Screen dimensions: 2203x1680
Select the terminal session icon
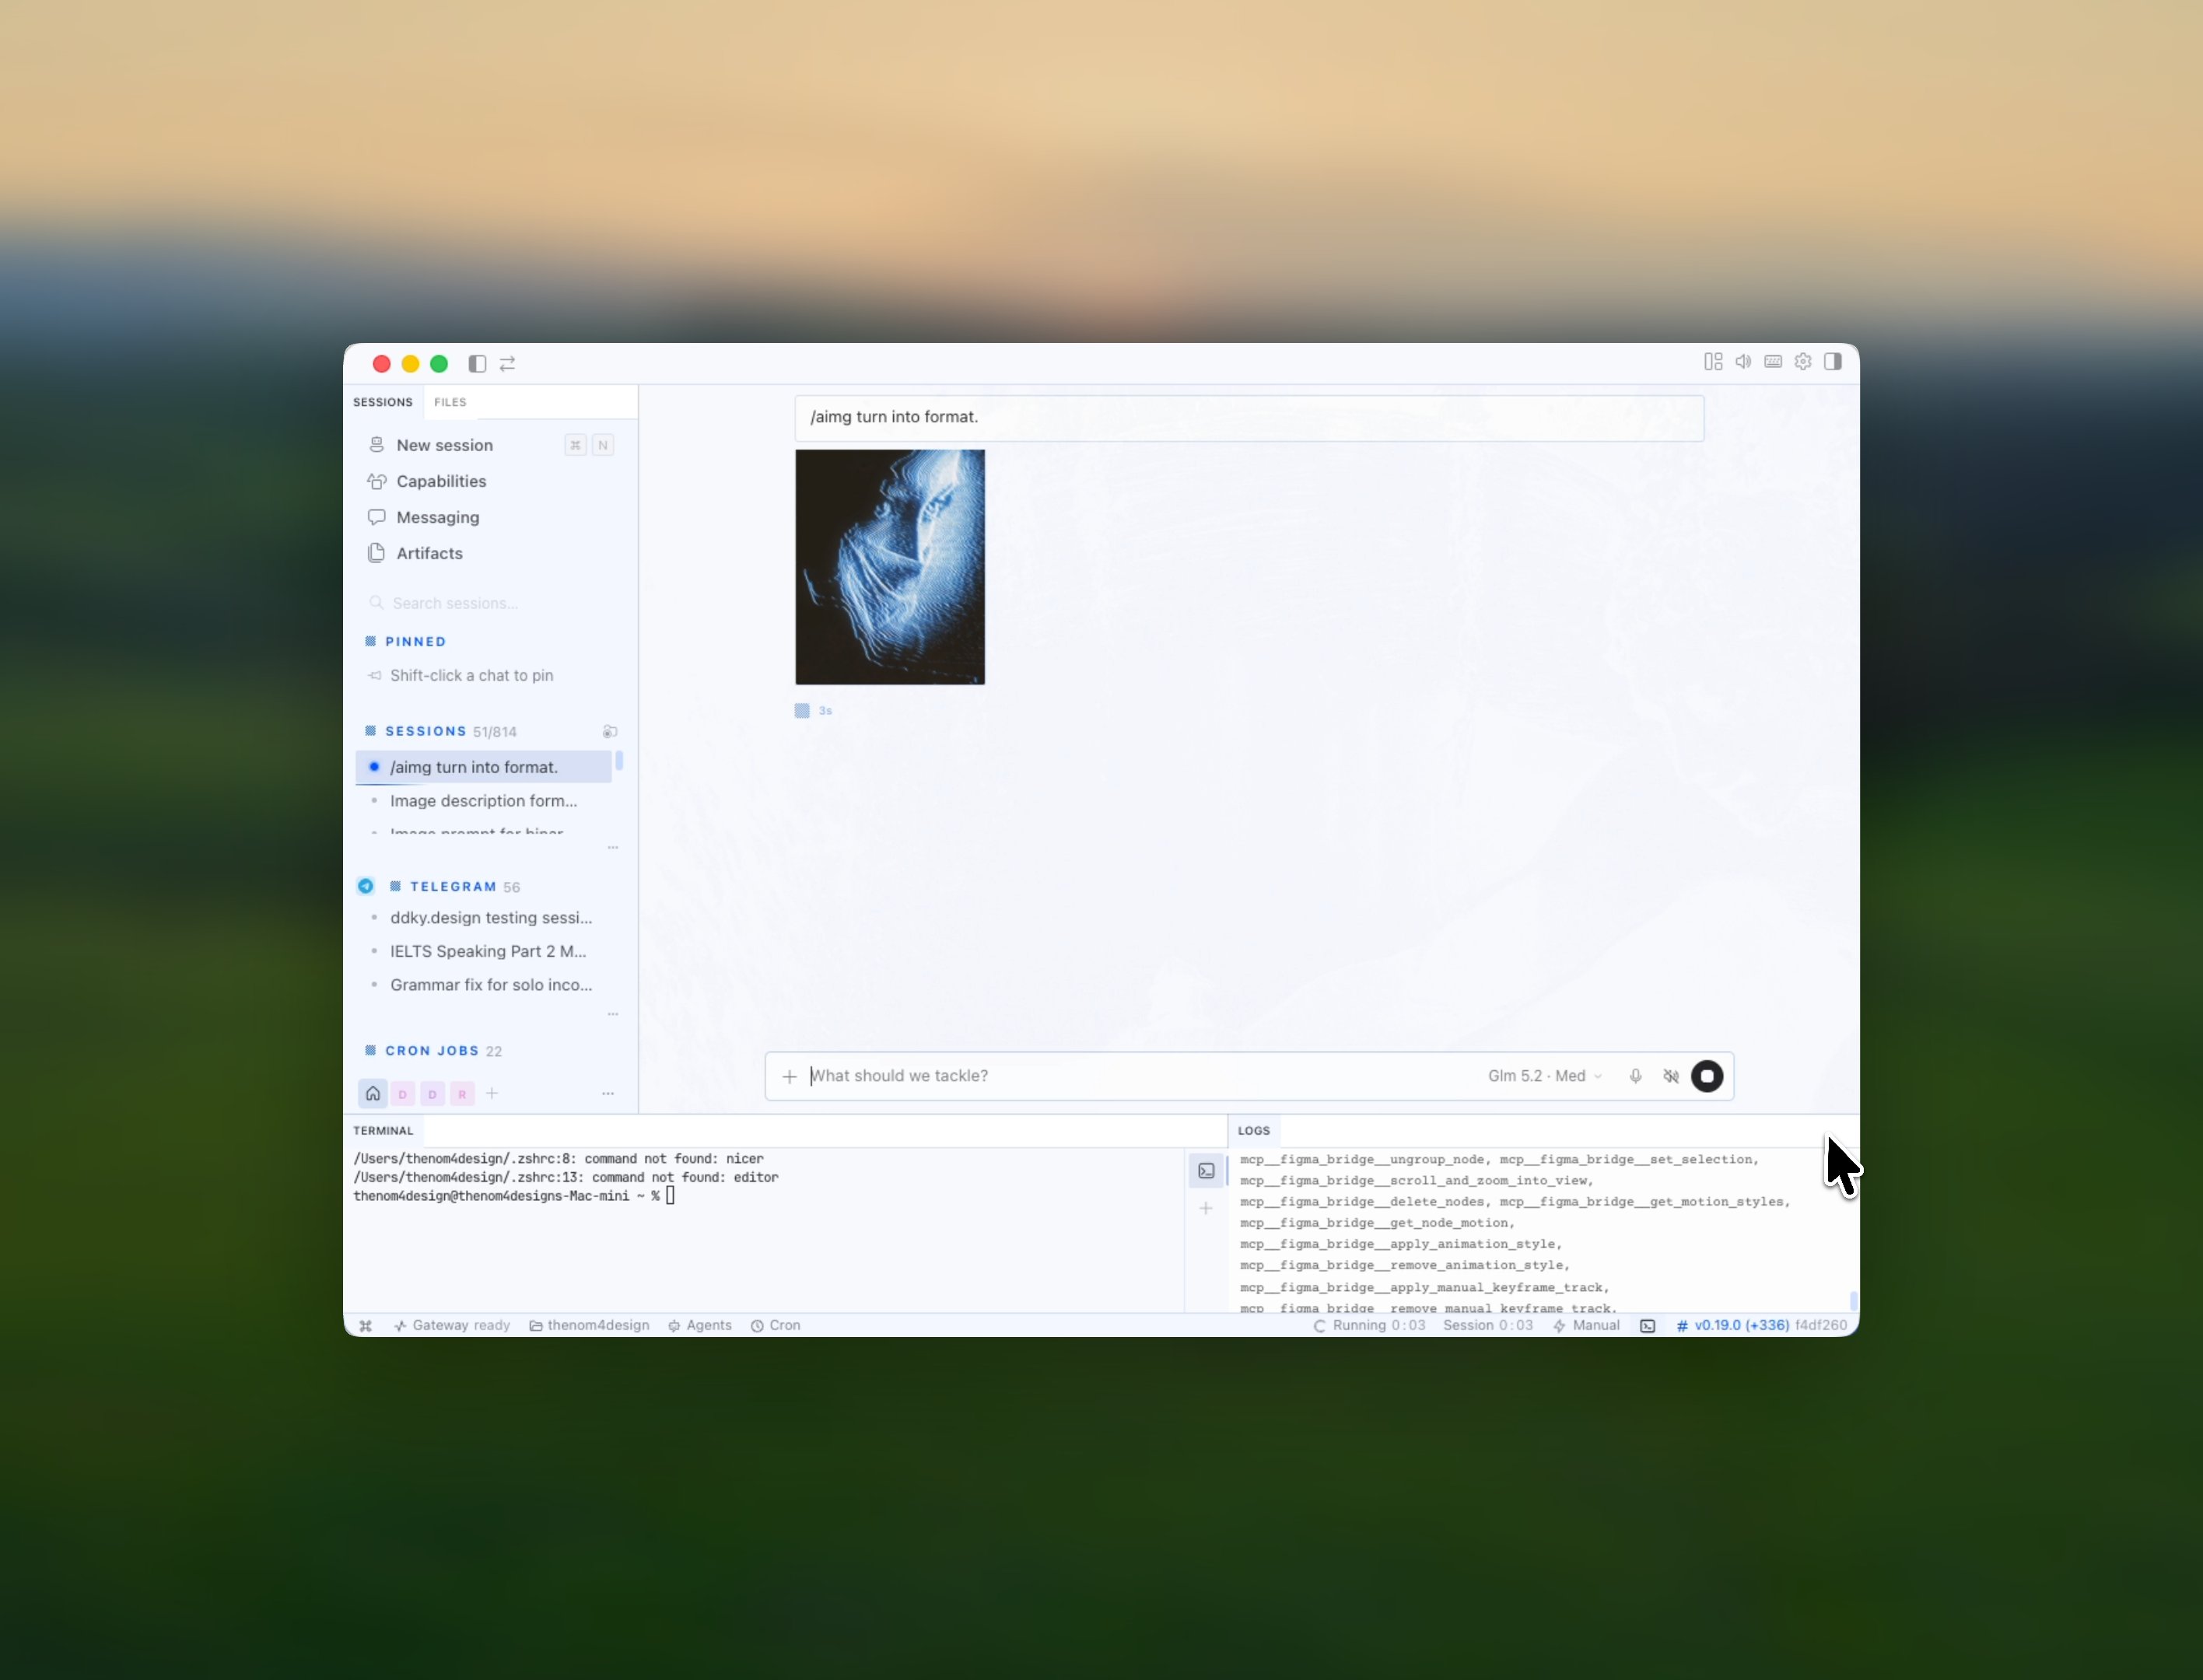(x=1207, y=1171)
